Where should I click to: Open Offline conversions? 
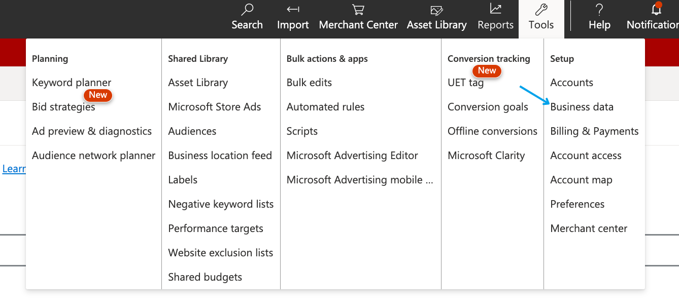(x=492, y=131)
